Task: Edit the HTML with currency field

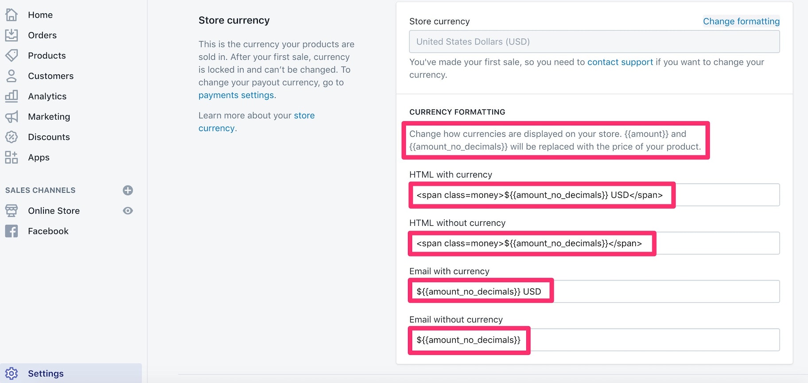Action: [x=594, y=195]
